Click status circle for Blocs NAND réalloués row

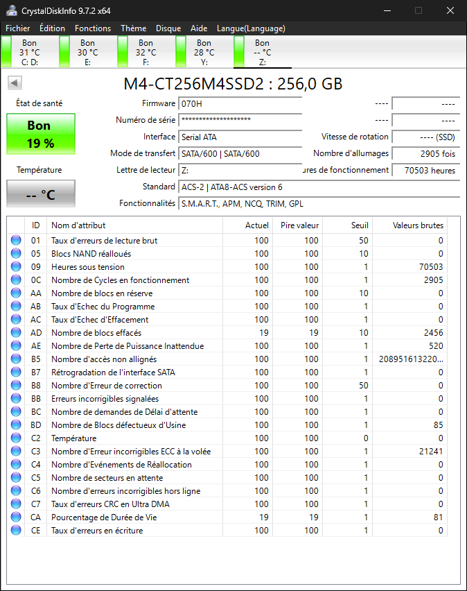(x=16, y=253)
